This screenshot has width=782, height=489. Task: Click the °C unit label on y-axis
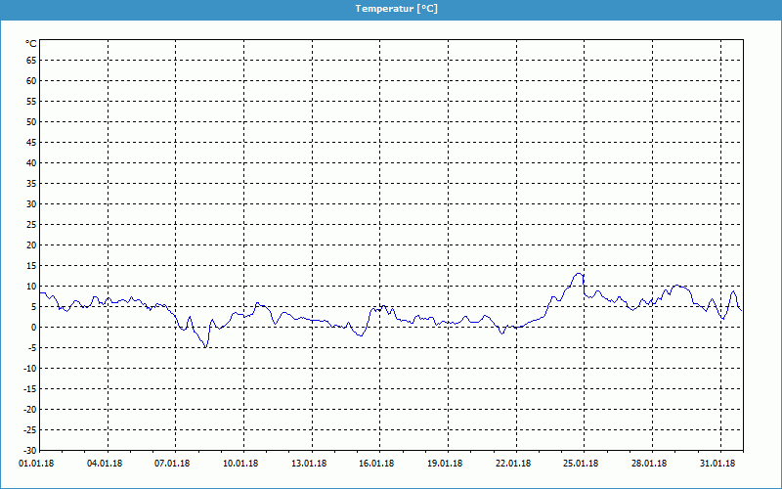[x=31, y=43]
